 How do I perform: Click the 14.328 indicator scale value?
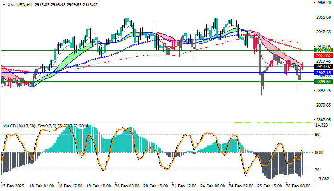pos(322,125)
